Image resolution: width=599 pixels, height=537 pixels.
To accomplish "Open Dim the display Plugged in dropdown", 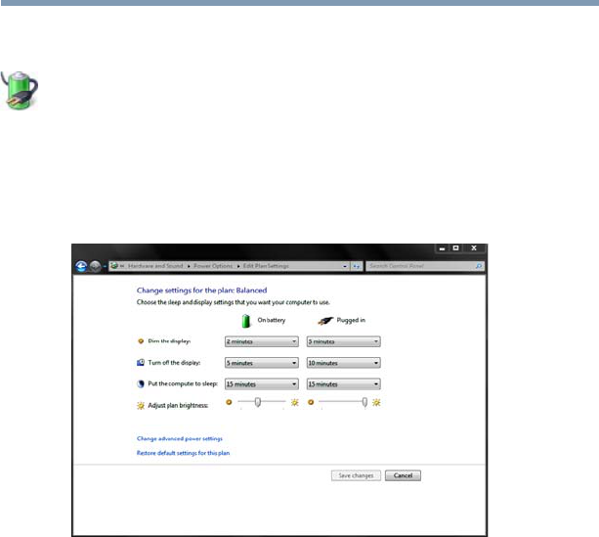I will coord(343,341).
